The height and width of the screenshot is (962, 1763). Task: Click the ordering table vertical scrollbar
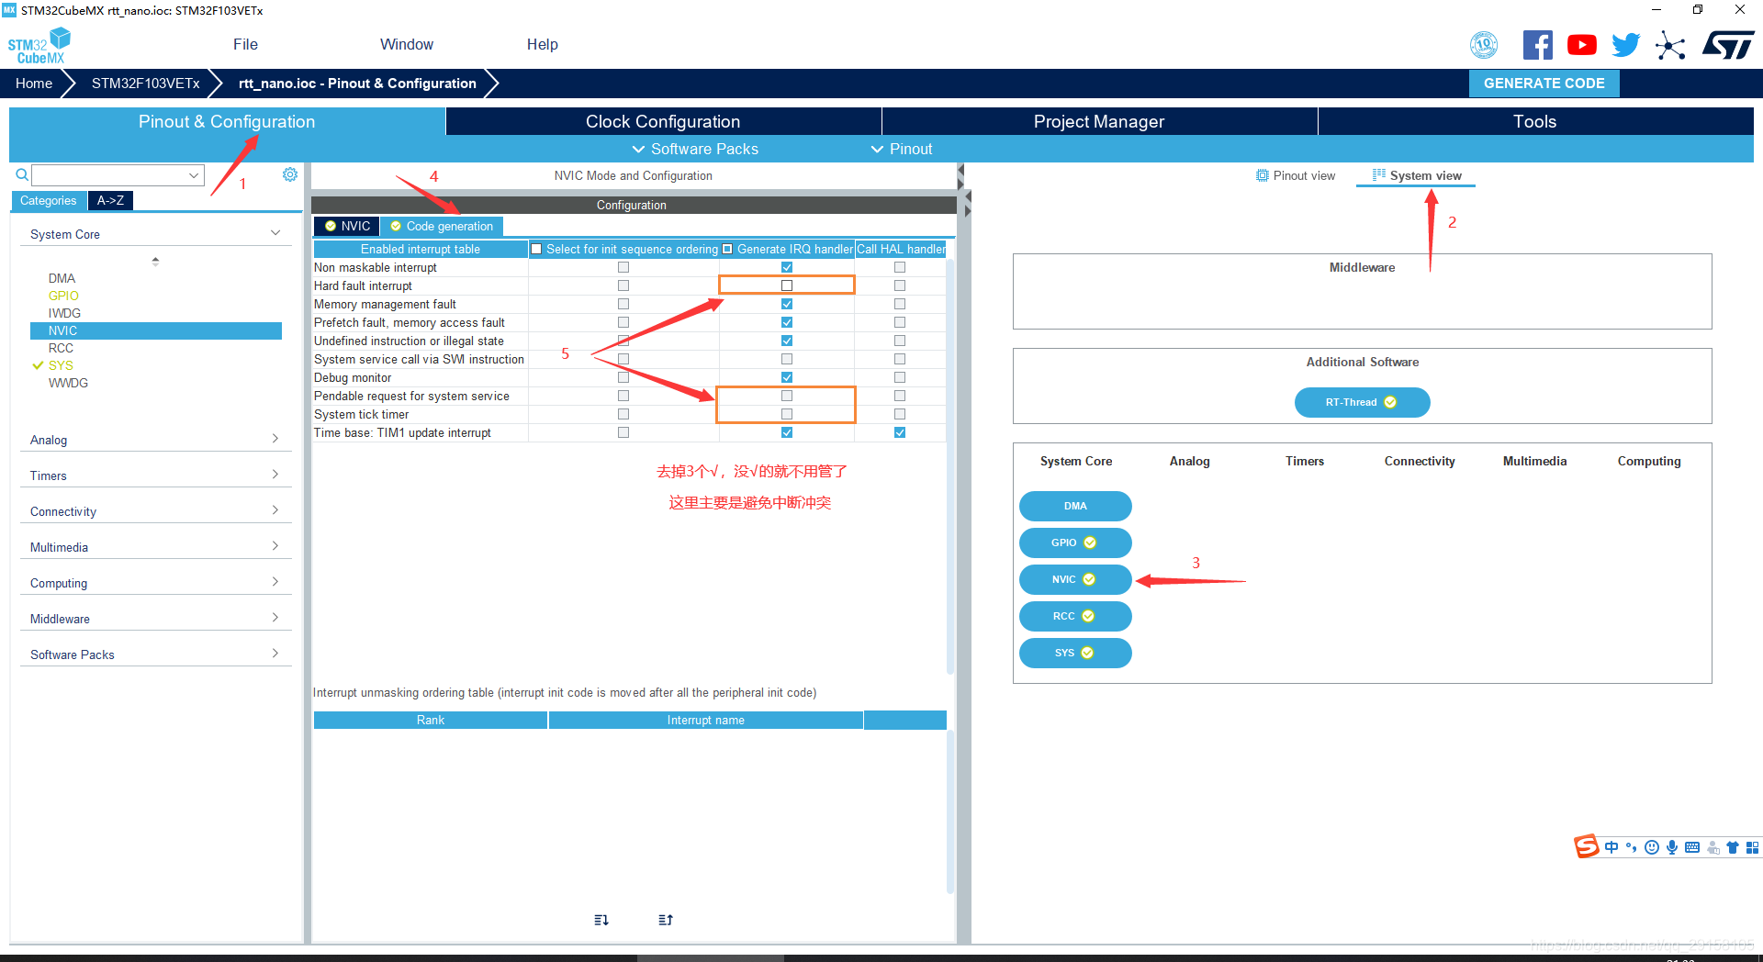point(950,812)
